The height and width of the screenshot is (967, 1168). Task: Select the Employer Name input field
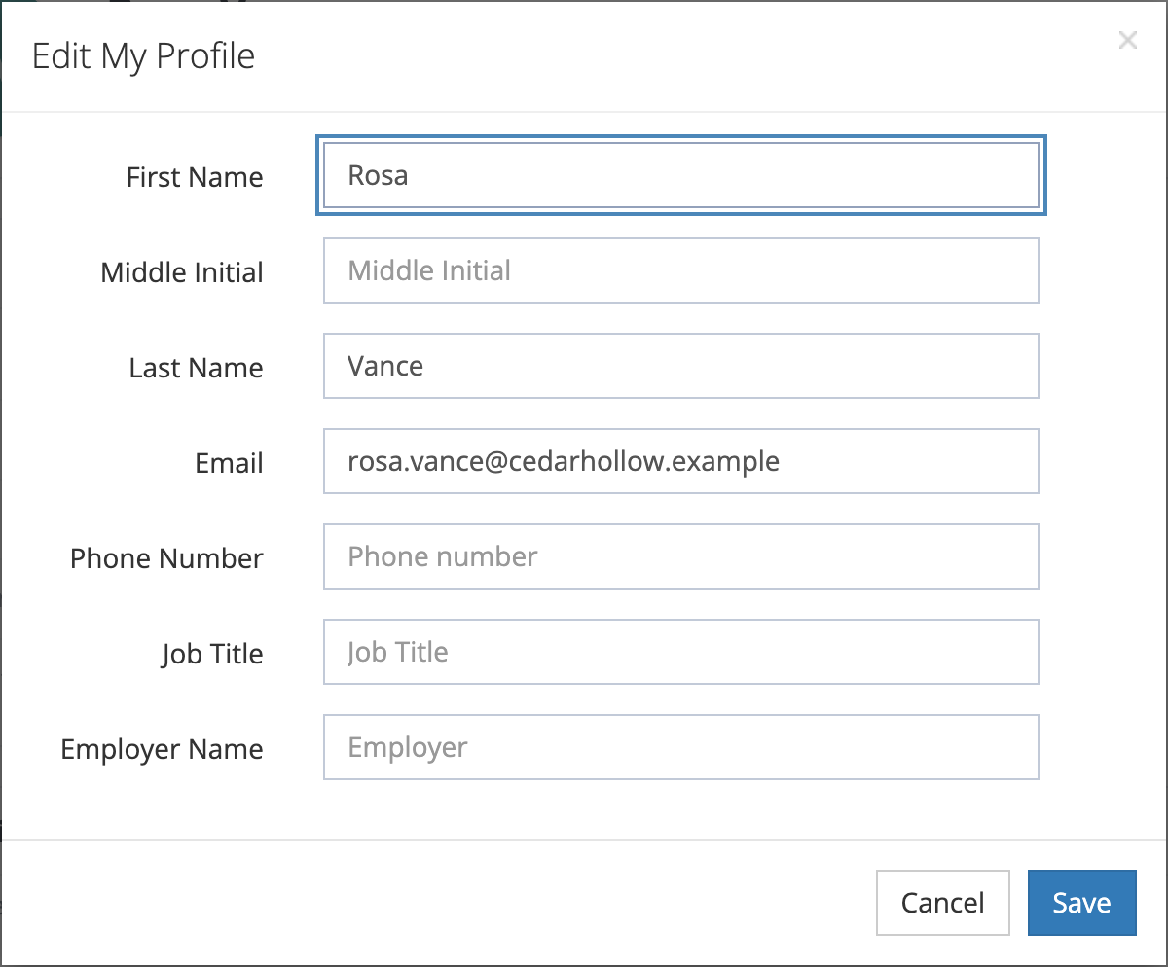pos(681,747)
